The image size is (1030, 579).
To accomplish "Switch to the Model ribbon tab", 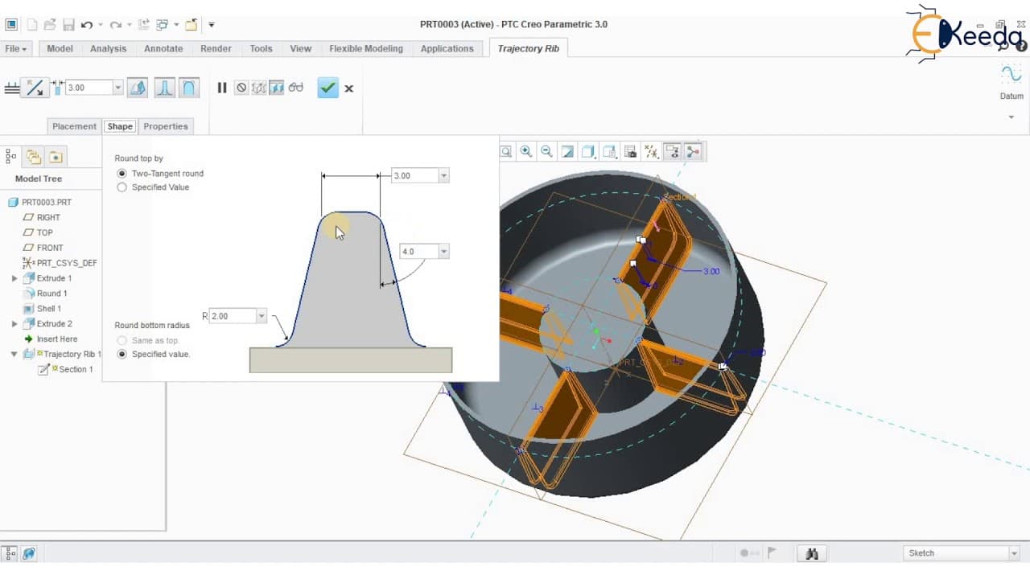I will 60,48.
